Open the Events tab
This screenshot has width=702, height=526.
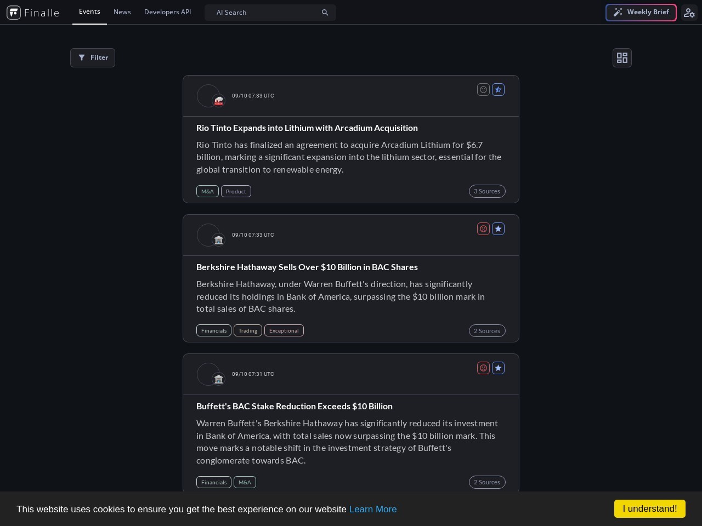[89, 12]
